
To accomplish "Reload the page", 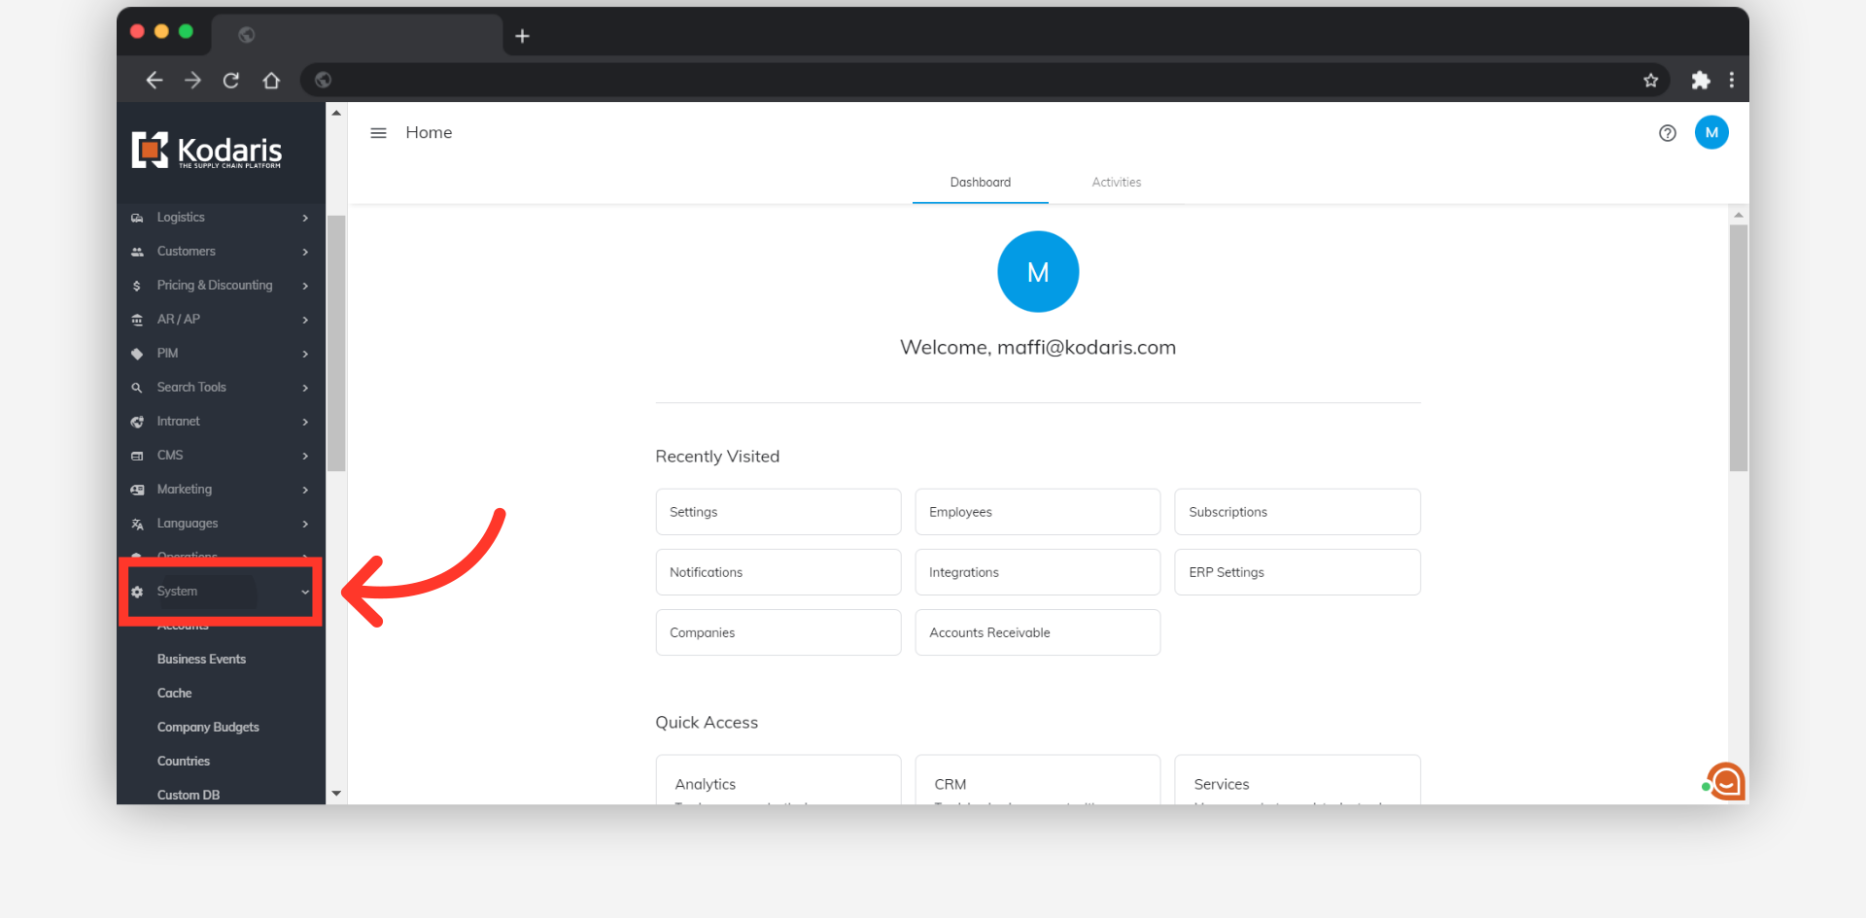I will click(231, 81).
